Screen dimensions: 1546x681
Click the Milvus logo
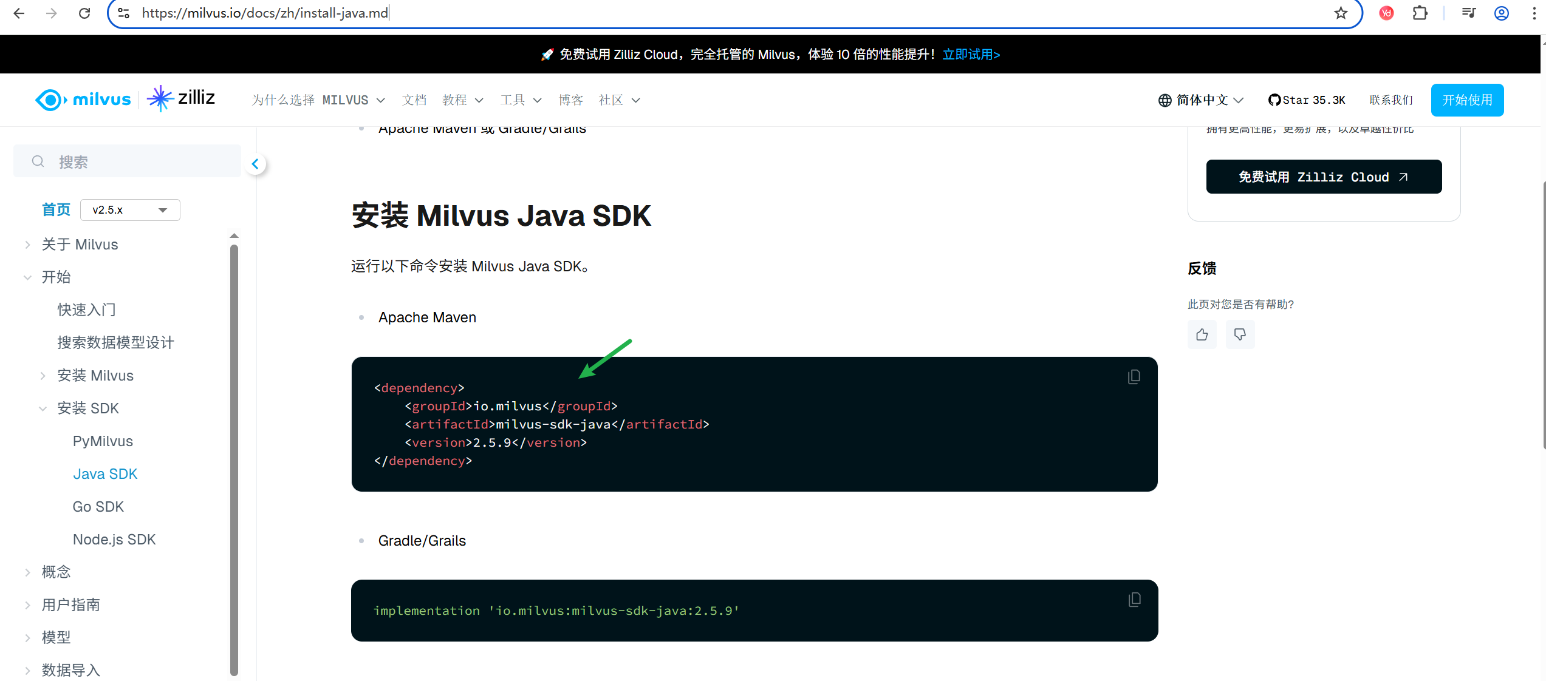click(x=83, y=99)
